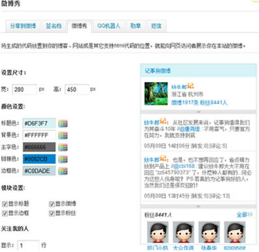Viewport: 259px width, 252px height.
Task: Click the fan avatar above 张春华
Action: point(209,232)
